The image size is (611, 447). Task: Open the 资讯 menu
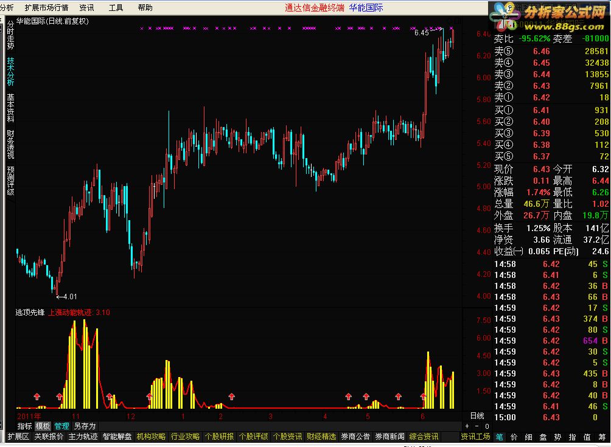pyautogui.click(x=86, y=7)
